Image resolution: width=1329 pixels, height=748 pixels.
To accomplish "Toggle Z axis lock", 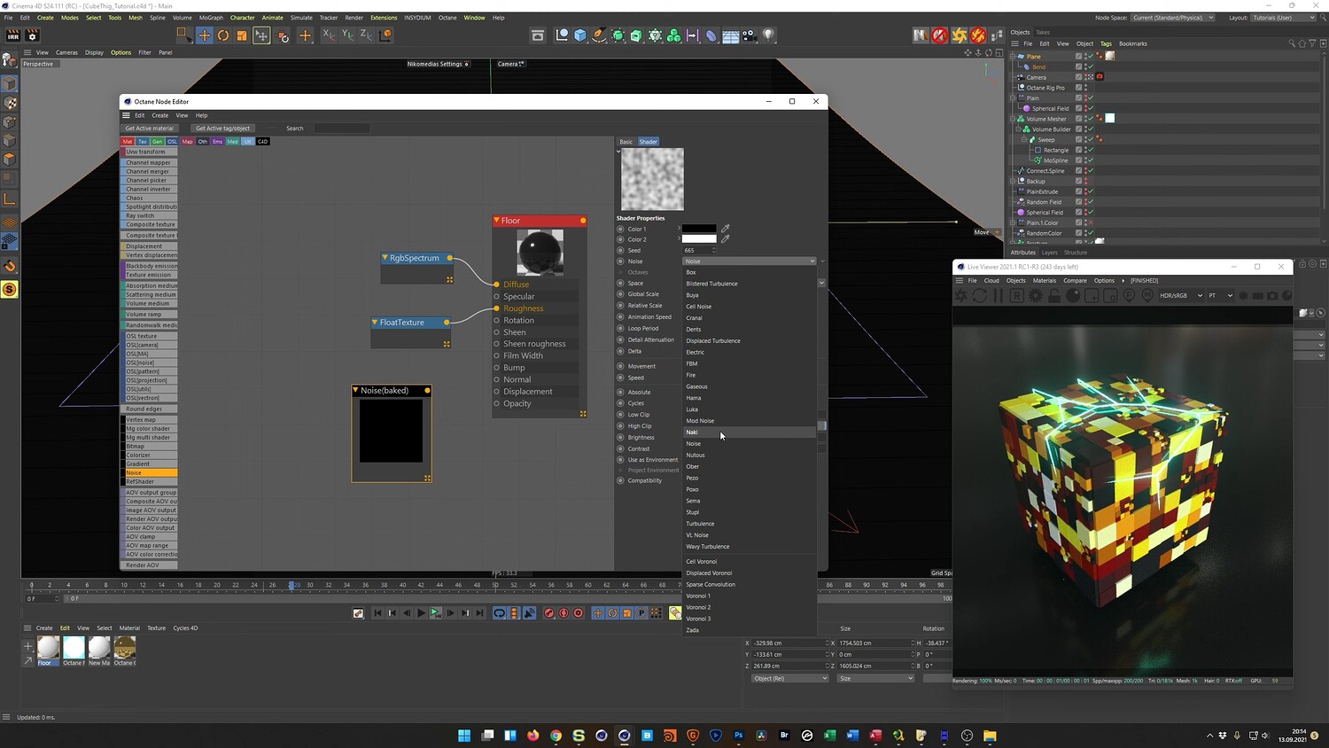I will point(366,35).
